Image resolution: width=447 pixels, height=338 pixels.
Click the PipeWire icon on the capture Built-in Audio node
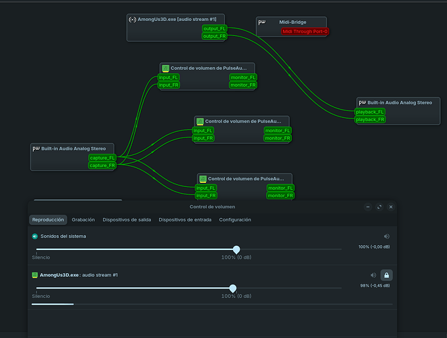(36, 148)
